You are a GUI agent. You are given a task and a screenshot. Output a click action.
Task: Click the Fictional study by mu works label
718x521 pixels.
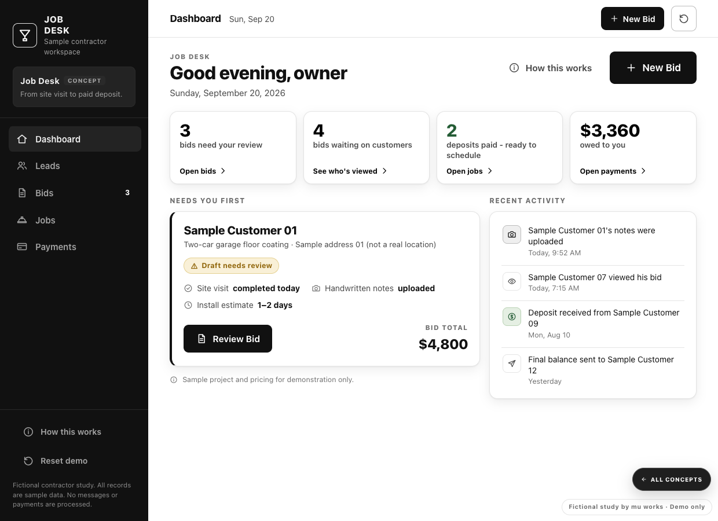click(x=637, y=507)
